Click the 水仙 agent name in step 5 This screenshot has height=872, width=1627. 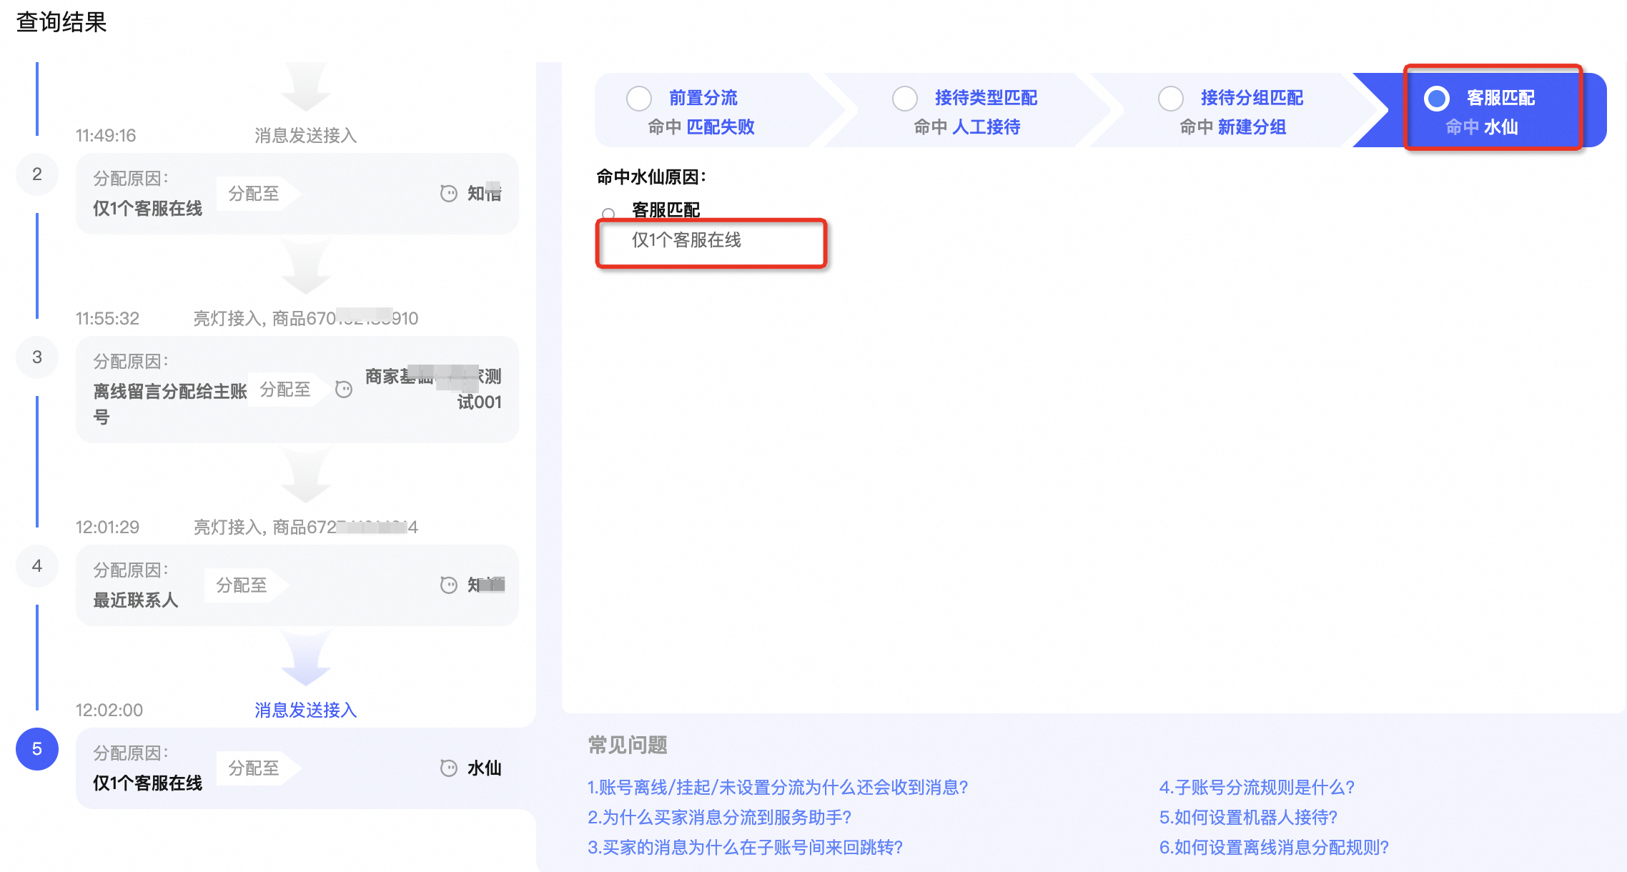pos(484,768)
